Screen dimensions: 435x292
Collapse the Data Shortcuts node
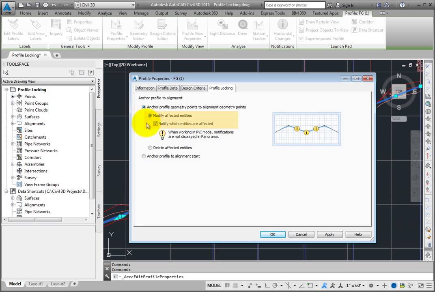6,191
